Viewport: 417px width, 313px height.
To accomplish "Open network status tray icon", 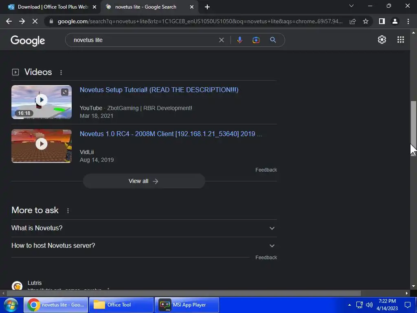I will tap(359, 305).
